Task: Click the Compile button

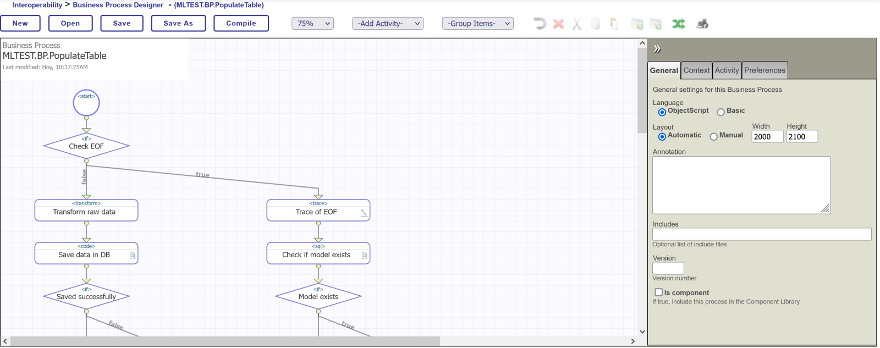Action: coord(241,24)
